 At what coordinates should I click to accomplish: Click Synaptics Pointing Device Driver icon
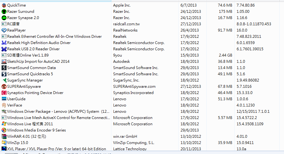point(4,93)
